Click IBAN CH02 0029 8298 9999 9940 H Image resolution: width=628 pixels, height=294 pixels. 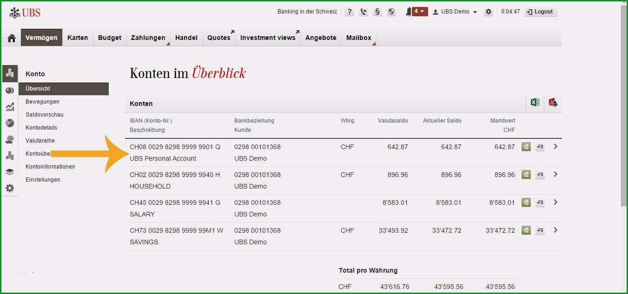175,175
